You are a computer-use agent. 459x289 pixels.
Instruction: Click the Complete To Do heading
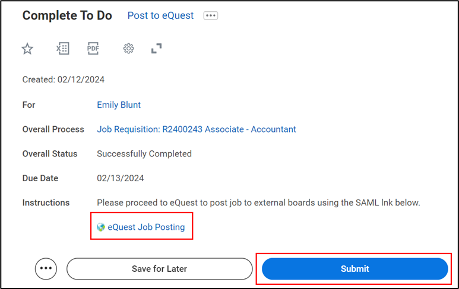[x=67, y=16]
